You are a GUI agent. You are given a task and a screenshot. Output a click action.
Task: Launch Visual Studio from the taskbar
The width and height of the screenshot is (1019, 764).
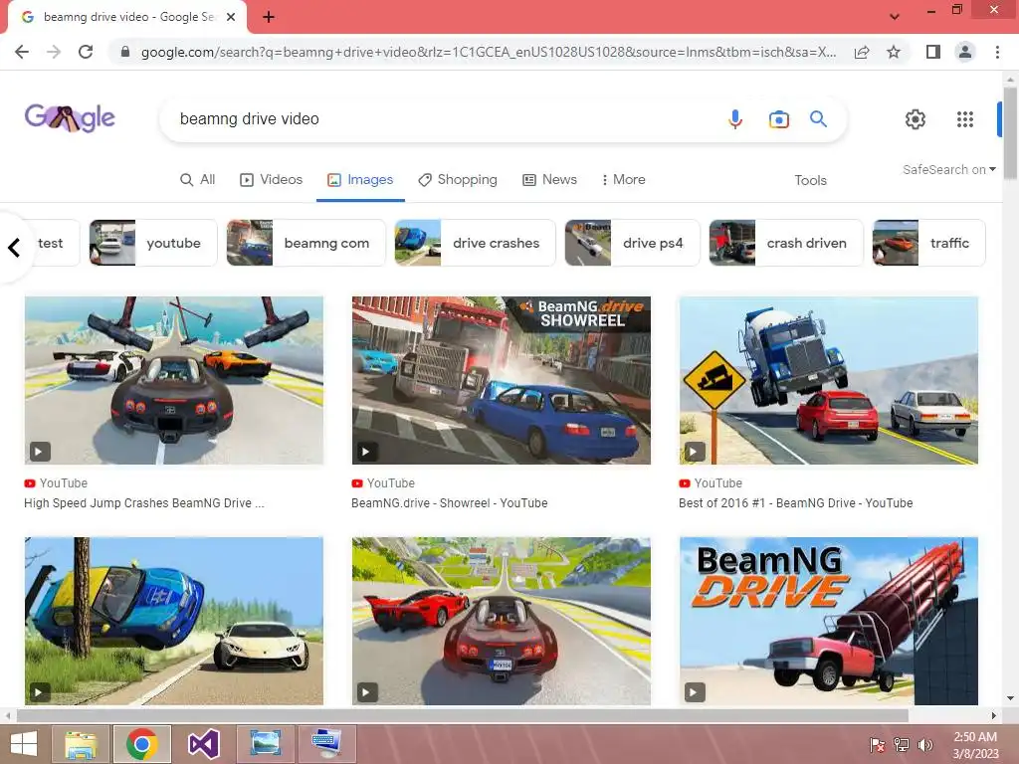click(203, 744)
